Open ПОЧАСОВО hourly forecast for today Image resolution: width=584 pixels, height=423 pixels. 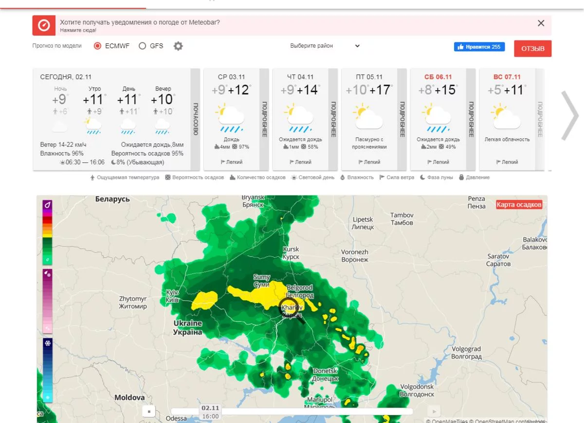[x=195, y=119]
